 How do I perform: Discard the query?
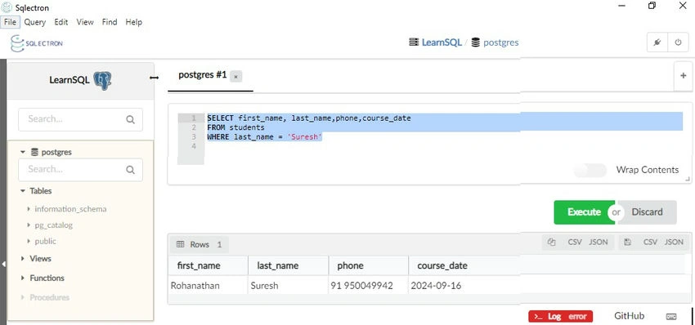click(x=647, y=212)
